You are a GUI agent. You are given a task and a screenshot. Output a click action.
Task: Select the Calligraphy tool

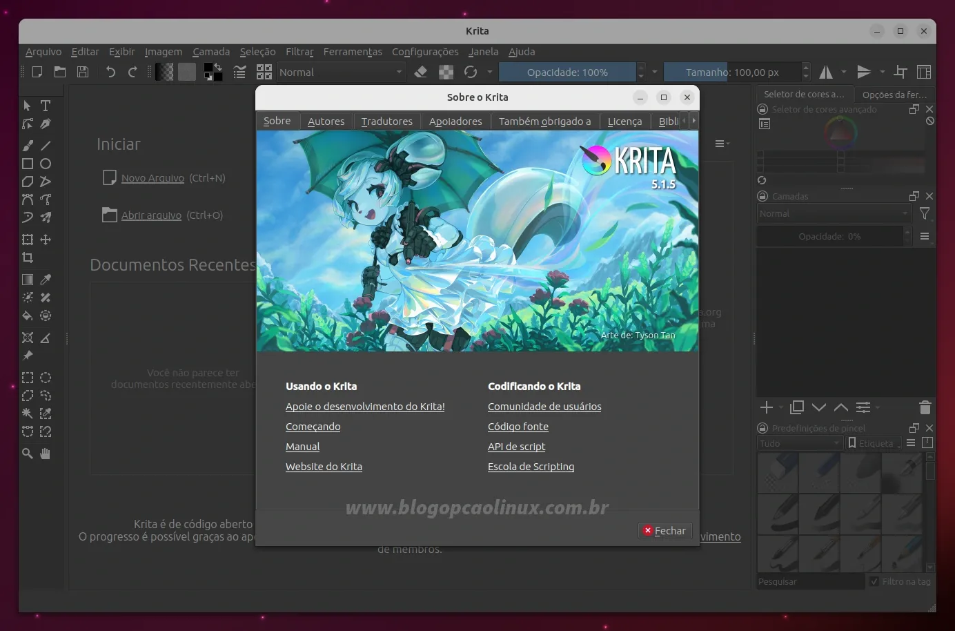click(x=46, y=124)
